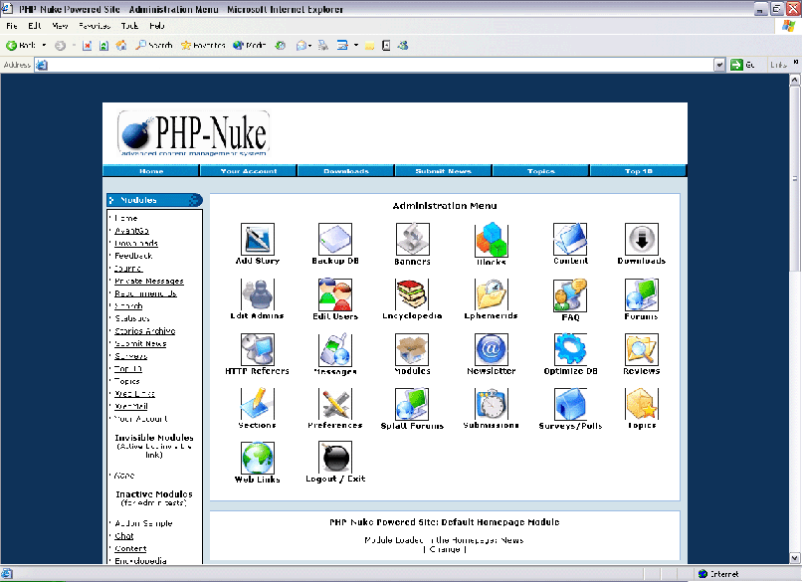Click the Stories Archive sidebar link
This screenshot has height=582, width=802.
click(x=144, y=331)
